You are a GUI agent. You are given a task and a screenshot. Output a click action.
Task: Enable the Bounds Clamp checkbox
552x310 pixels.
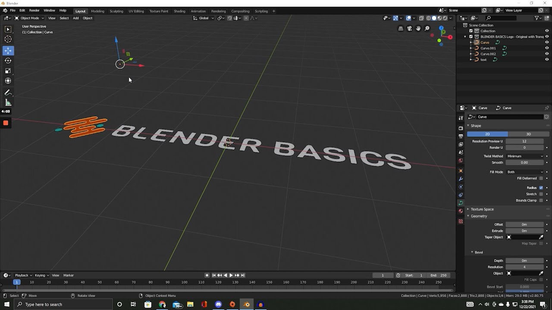(x=541, y=200)
